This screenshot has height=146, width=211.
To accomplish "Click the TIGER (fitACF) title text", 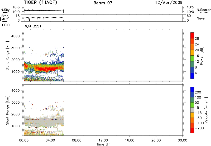I will [41, 3].
